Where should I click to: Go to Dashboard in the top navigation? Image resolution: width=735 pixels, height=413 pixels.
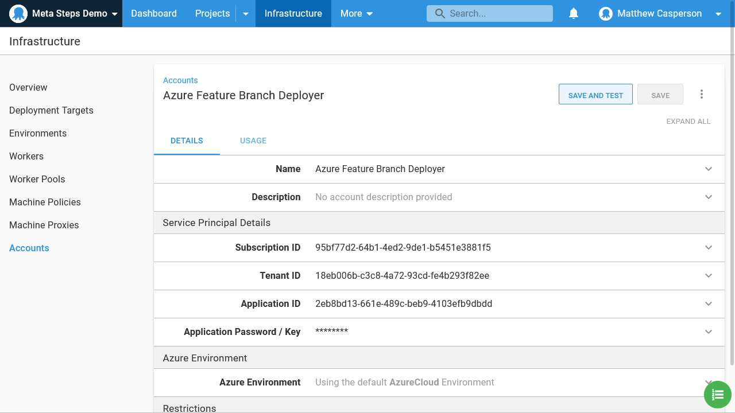click(154, 14)
